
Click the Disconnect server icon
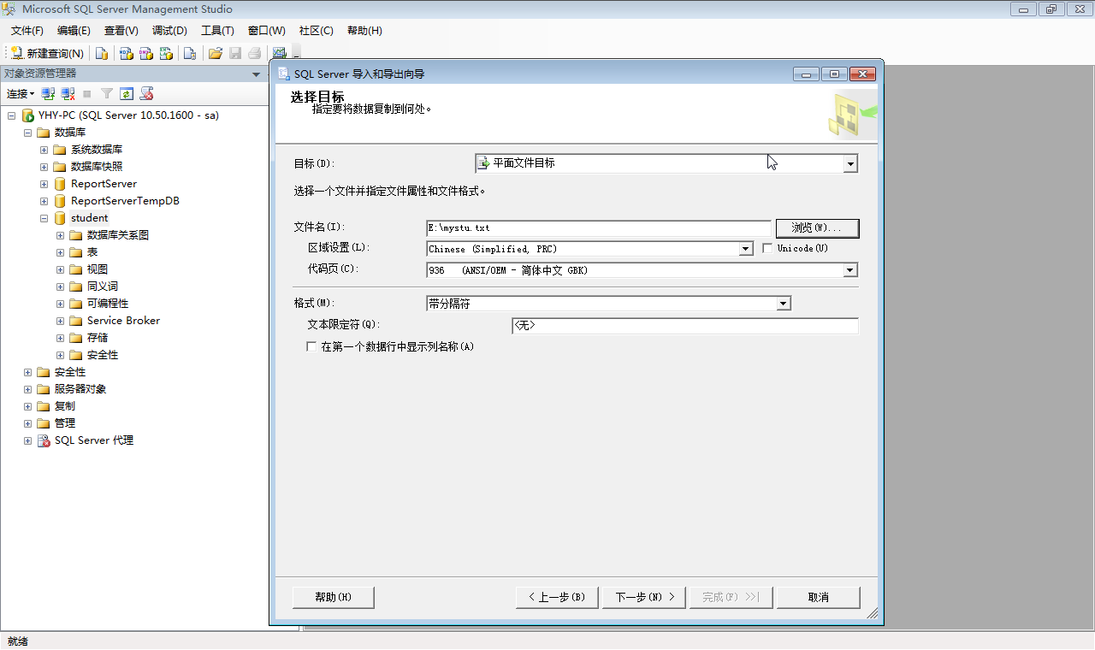(68, 94)
